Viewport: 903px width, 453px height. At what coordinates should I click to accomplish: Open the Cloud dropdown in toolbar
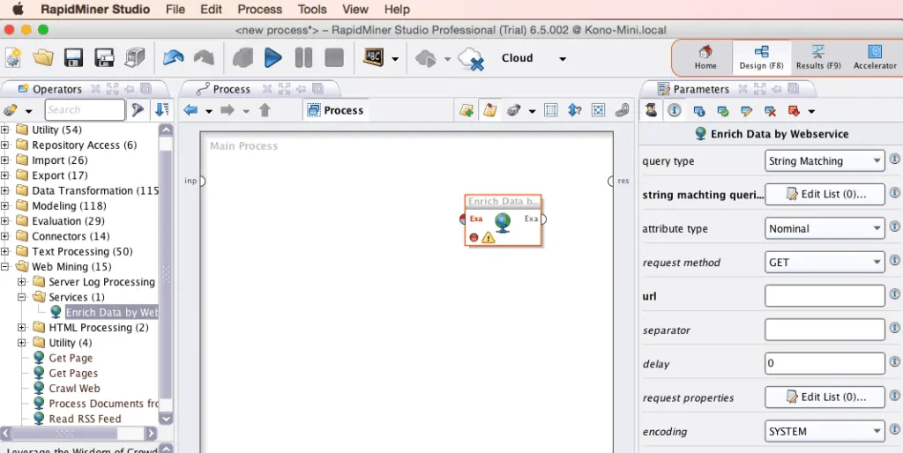(x=563, y=59)
